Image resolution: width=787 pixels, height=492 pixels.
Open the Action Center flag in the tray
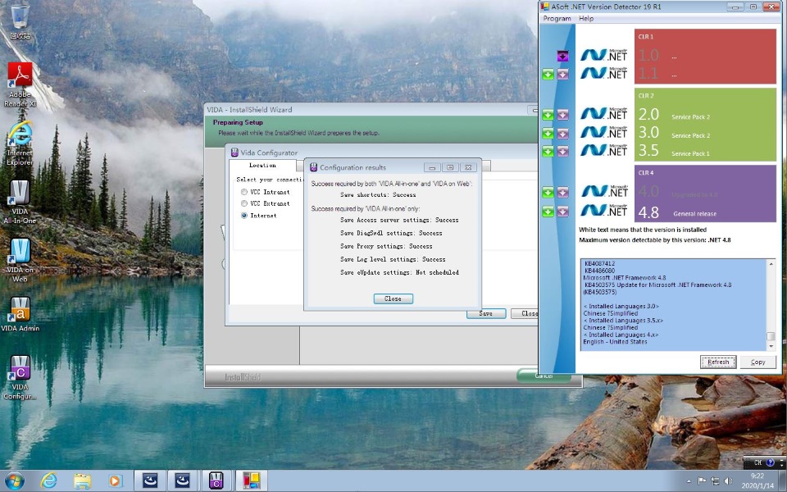click(x=702, y=481)
